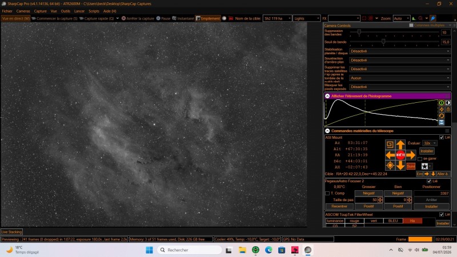
Task: Toggle the 'se garer' park checkbox
Action: [420, 159]
